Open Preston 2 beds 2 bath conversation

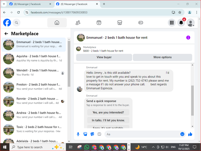[34, 87]
